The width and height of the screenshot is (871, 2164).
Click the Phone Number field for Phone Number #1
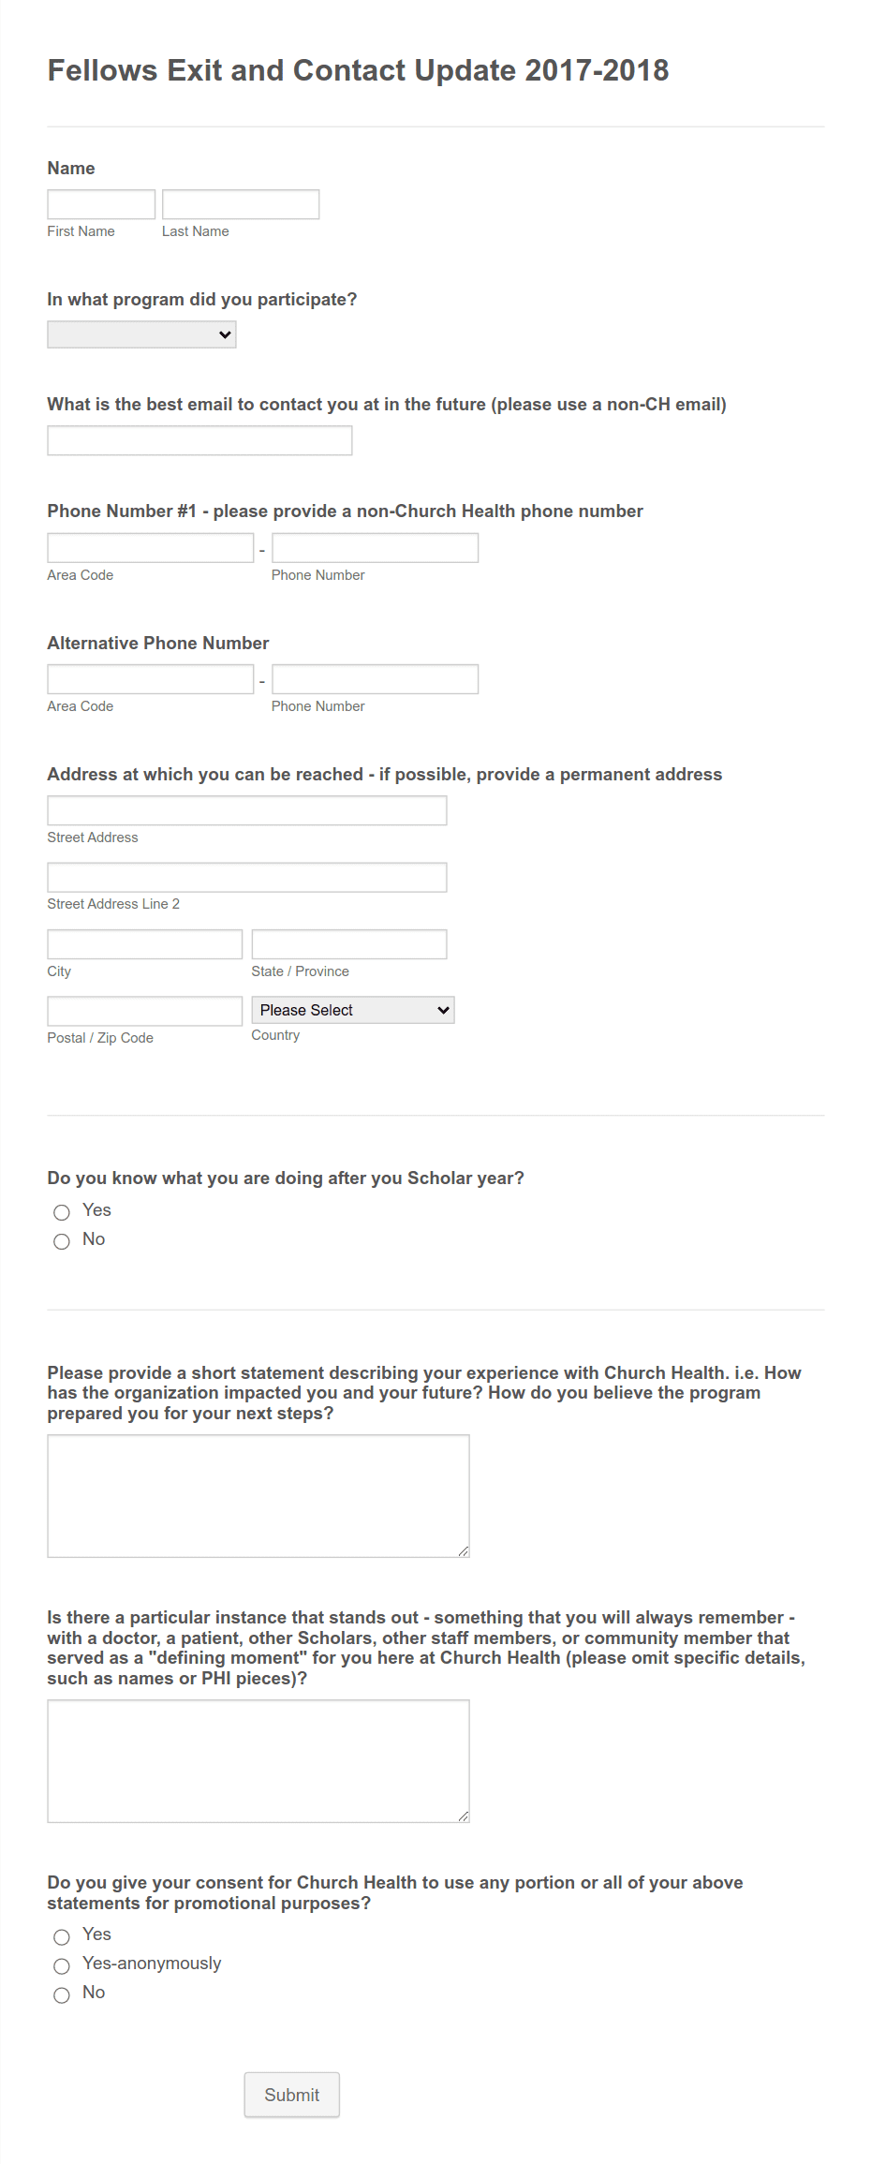375,546
